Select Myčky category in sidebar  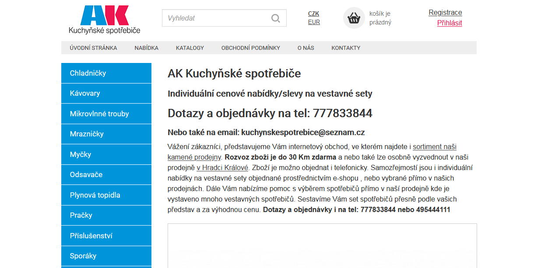[106, 154]
